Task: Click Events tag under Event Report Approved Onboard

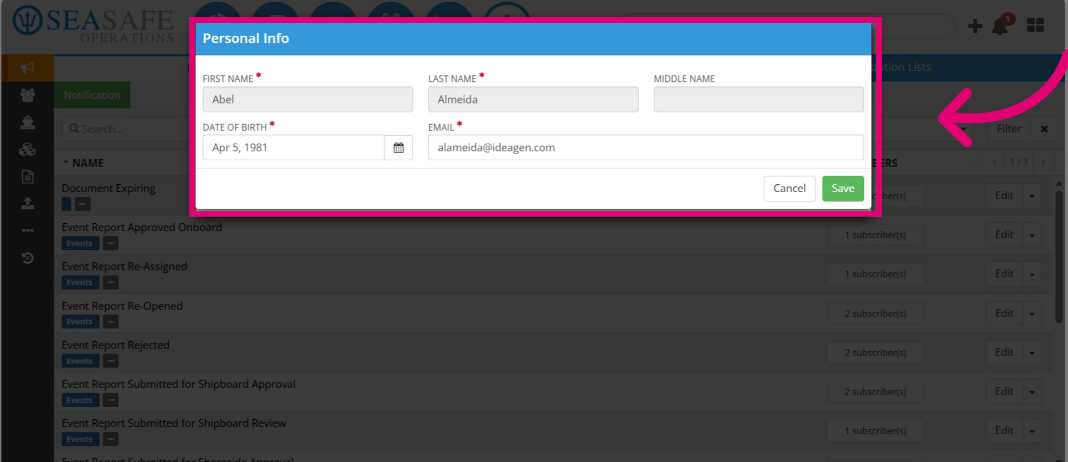Action: tap(80, 243)
